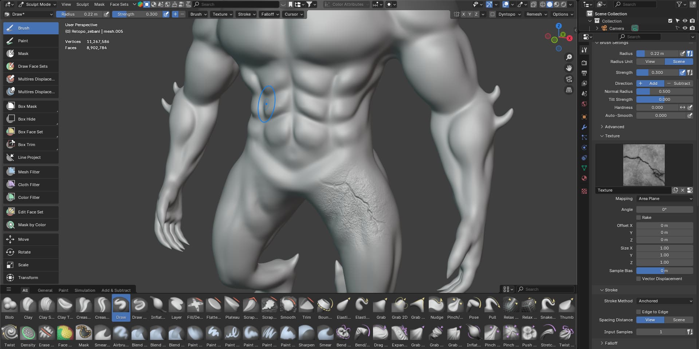Select the Line Project tool
The image size is (699, 349).
(31, 157)
